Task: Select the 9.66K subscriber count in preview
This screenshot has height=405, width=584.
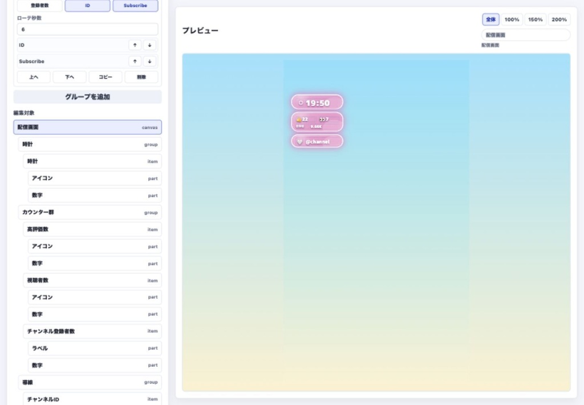Action: click(316, 126)
